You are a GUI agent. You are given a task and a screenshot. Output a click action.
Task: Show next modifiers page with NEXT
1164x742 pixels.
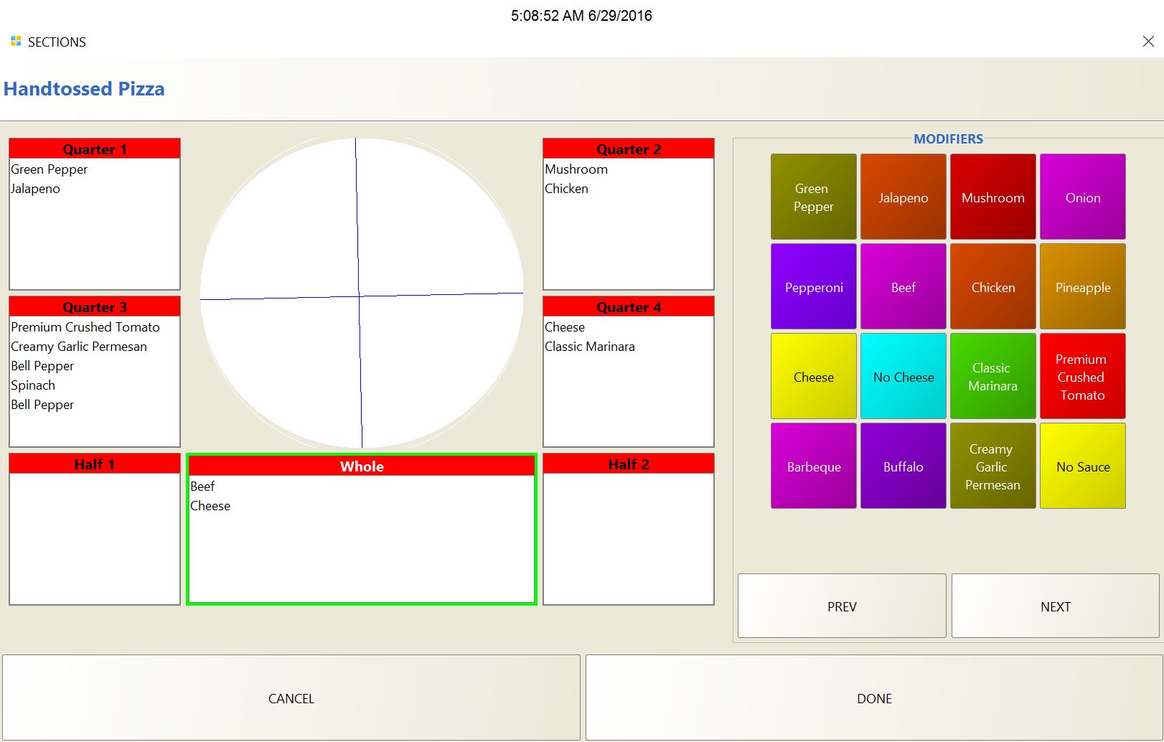(1055, 606)
